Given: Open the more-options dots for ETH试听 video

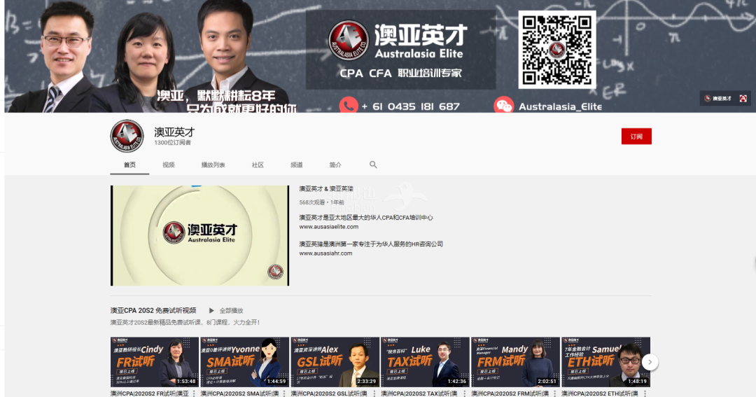Looking at the screenshot, I should 645,393.
